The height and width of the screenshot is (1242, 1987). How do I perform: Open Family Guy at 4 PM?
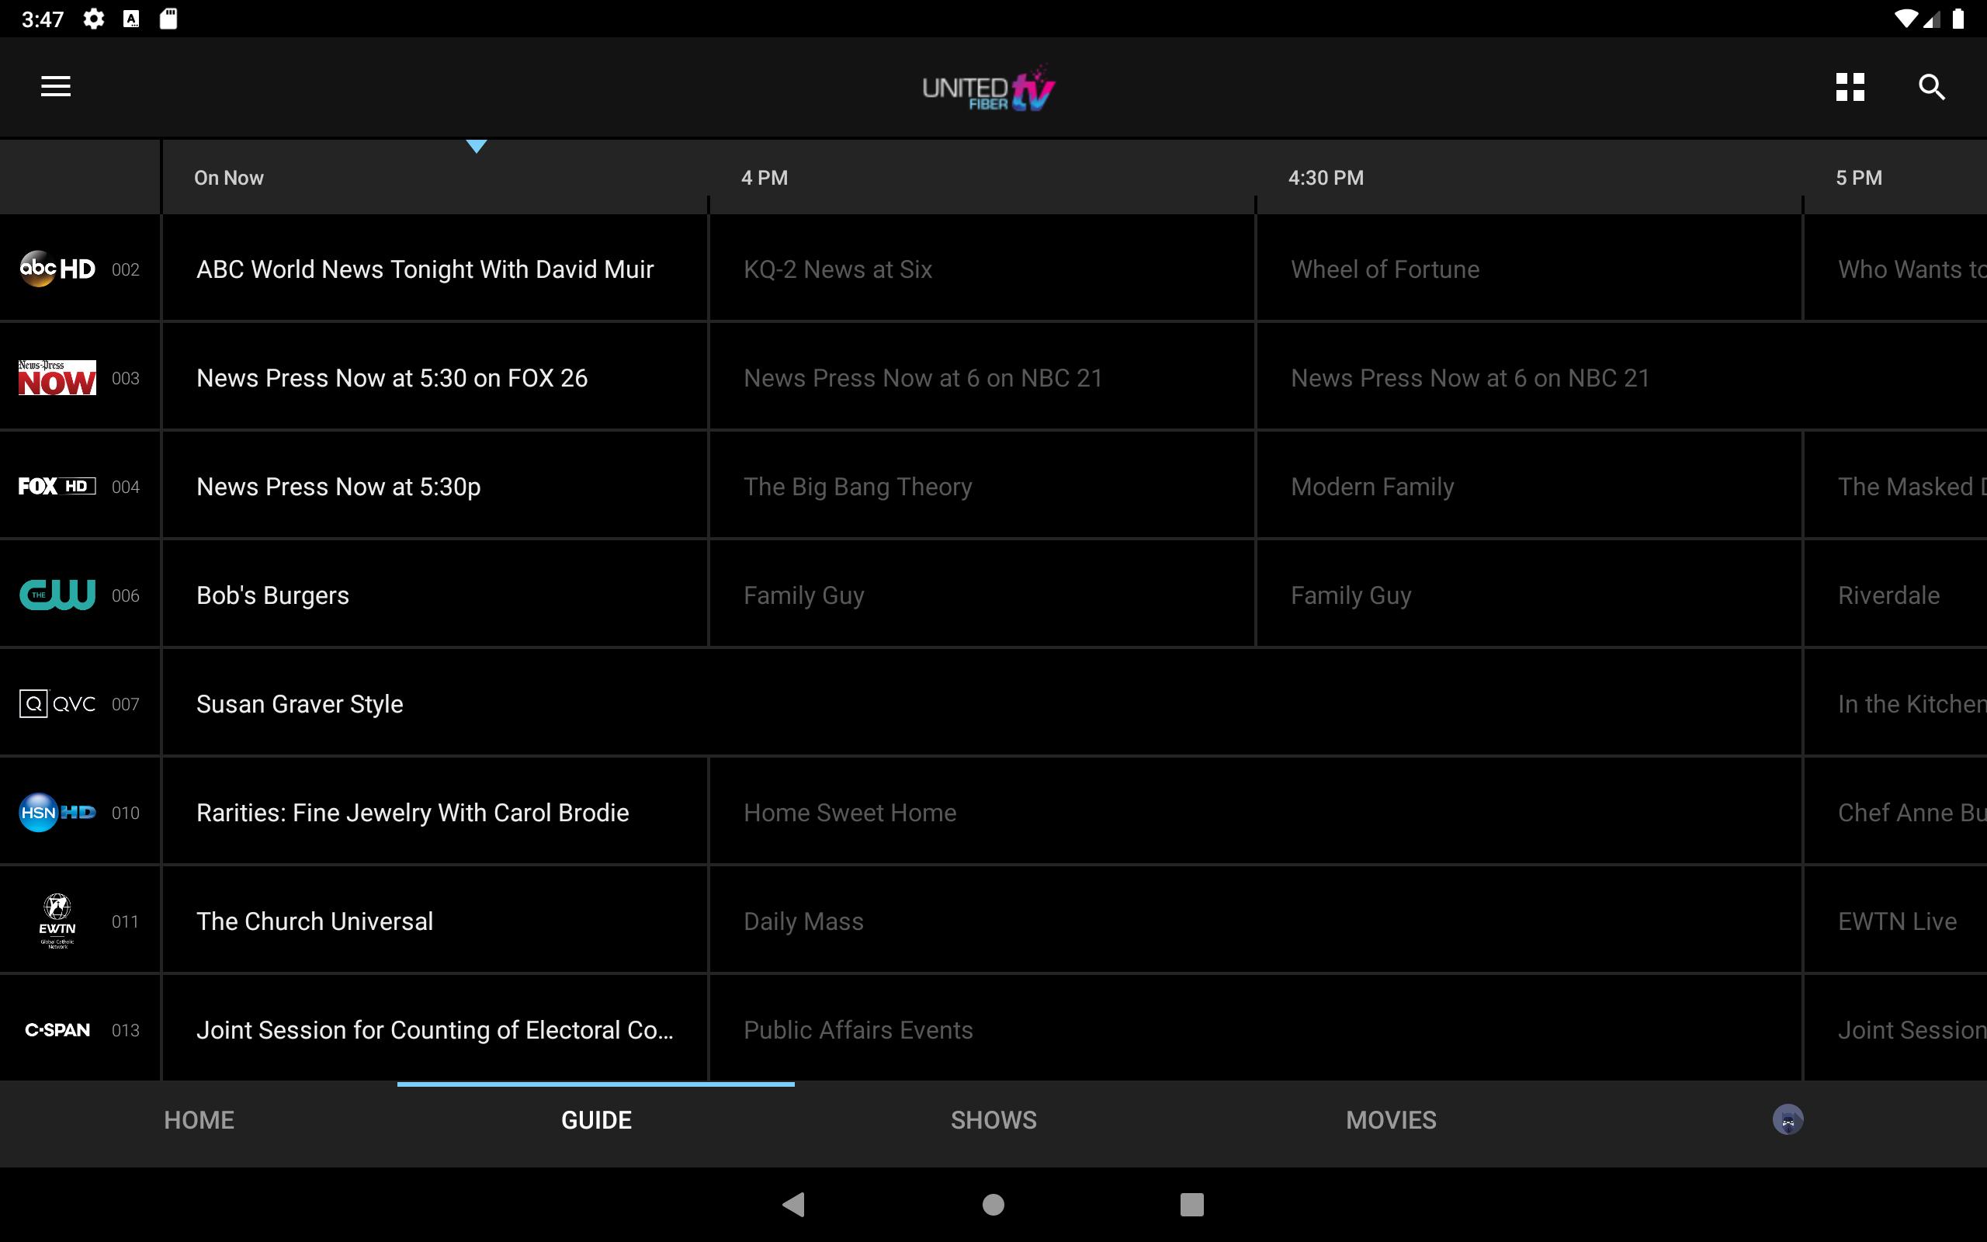point(982,595)
